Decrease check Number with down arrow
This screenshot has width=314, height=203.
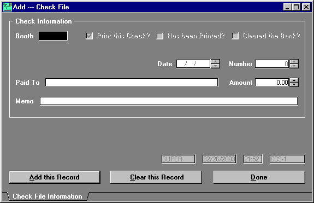294,66
